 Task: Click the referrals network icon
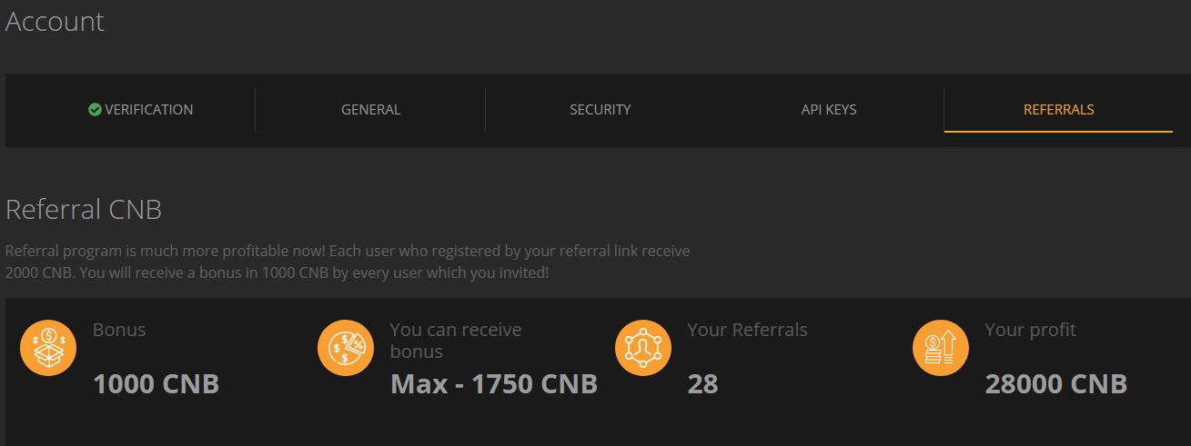(x=643, y=348)
